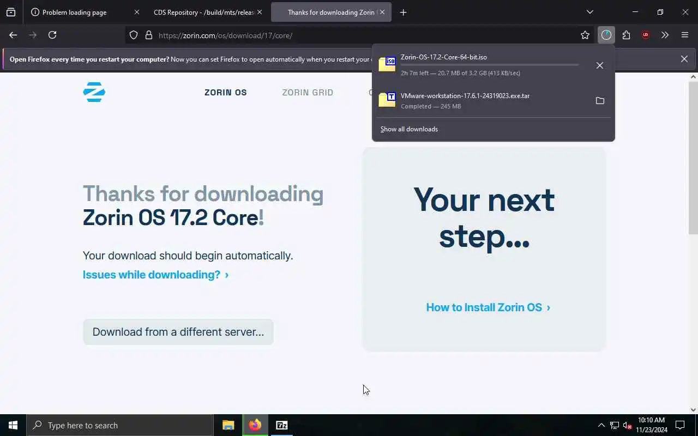698x436 pixels.
Task: Open a new tab with plus
Action: coord(403,12)
